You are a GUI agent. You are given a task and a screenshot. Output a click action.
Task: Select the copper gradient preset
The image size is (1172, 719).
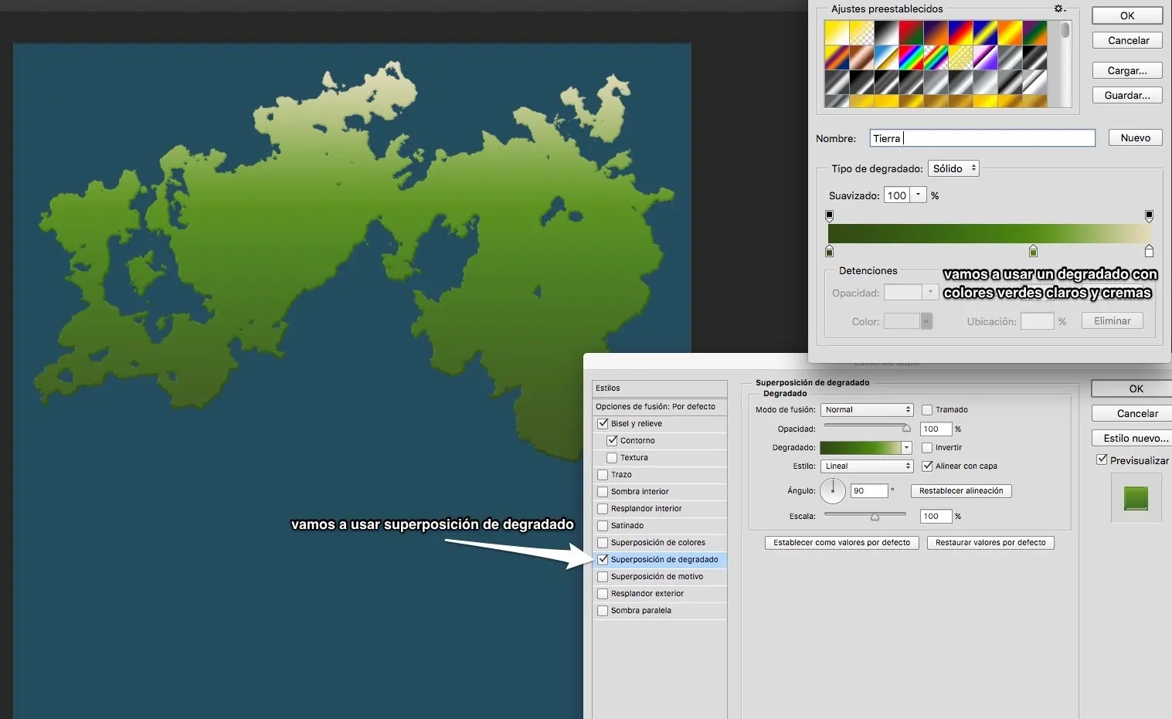861,57
